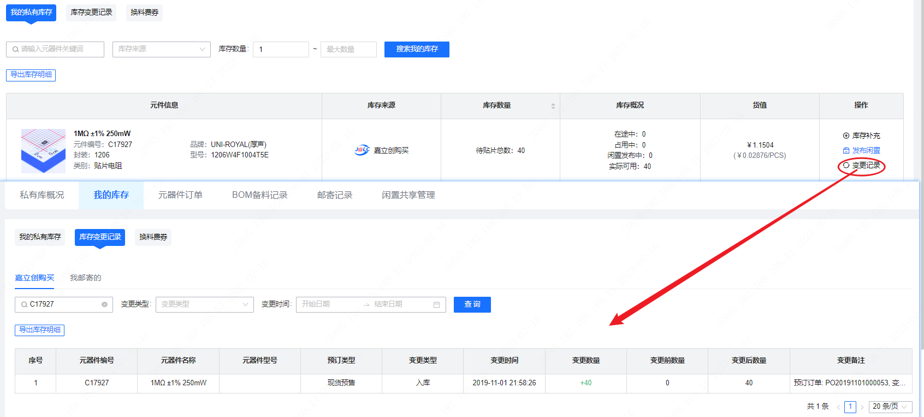Click the 1MΩ resistor product thumbnail

click(43, 151)
